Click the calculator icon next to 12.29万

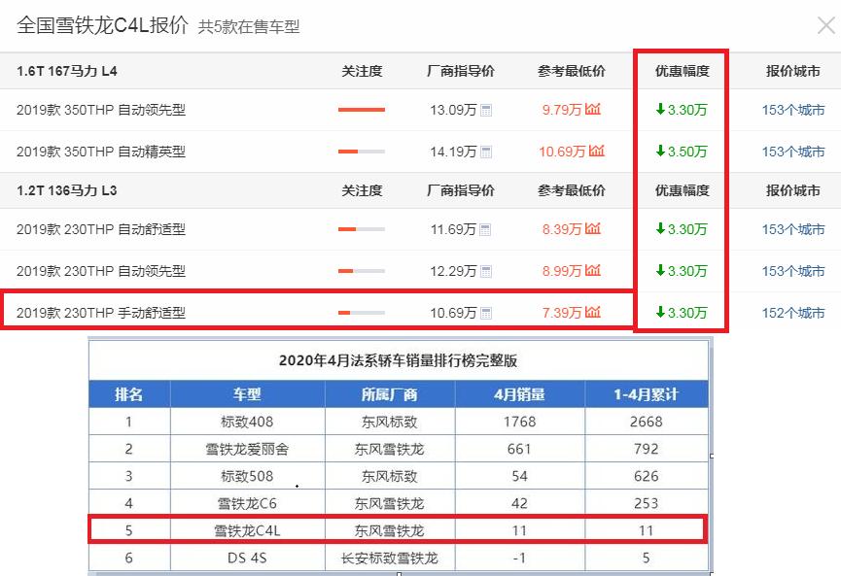tap(487, 271)
